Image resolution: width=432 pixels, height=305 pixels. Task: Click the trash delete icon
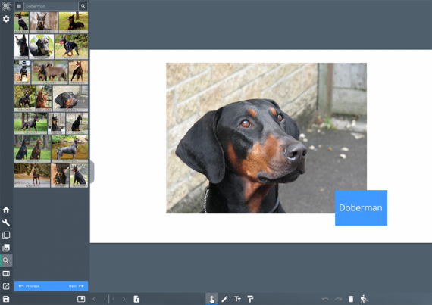click(351, 299)
